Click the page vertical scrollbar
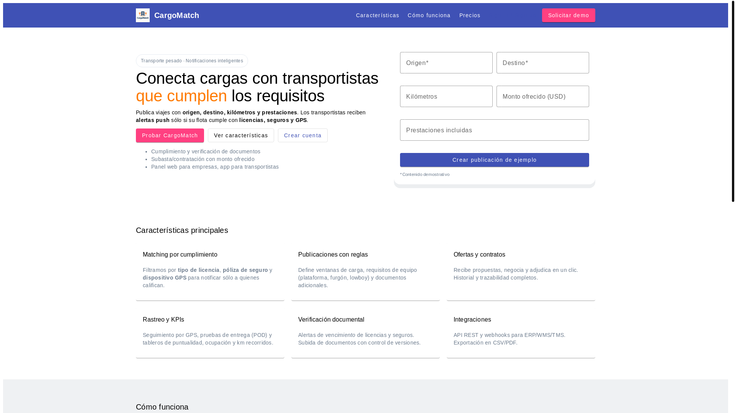Screen dimensions: 735x413 click(733, 101)
